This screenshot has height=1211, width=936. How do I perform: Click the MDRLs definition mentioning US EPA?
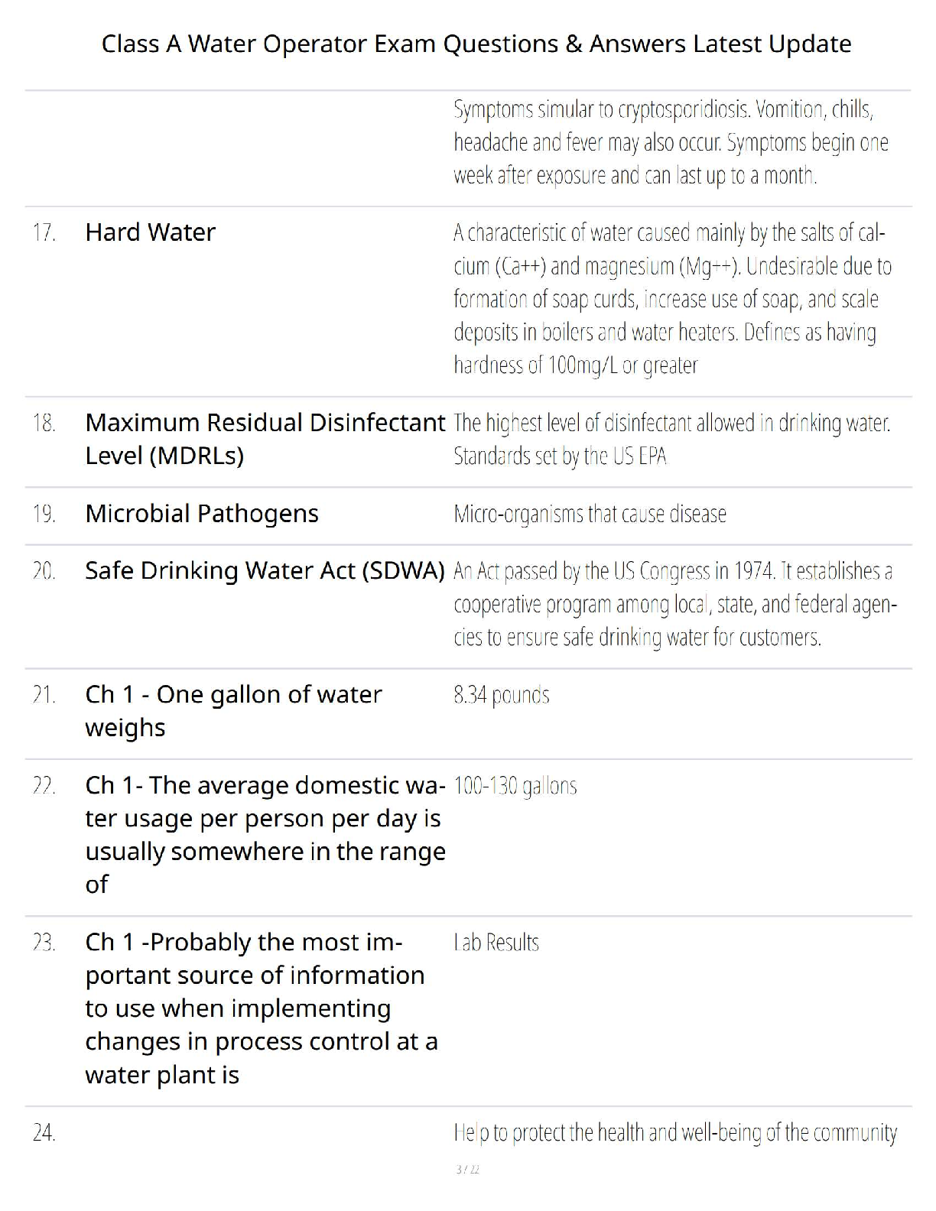tap(671, 439)
